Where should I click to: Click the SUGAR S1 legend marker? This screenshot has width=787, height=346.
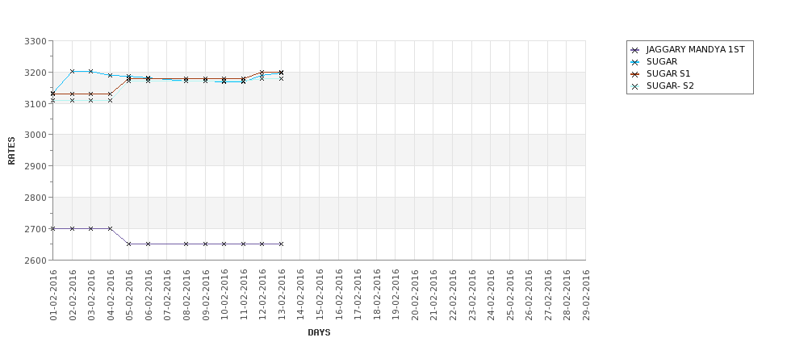634,74
